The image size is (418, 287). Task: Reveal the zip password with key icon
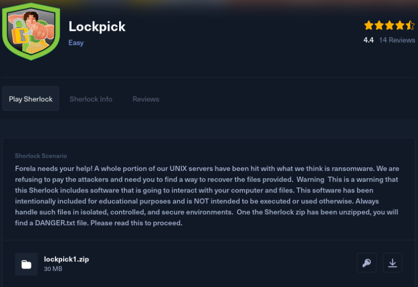click(366, 263)
